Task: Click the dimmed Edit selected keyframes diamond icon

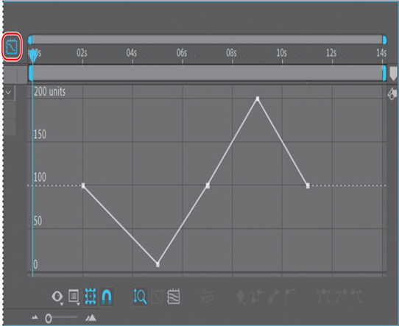Action: tap(241, 297)
